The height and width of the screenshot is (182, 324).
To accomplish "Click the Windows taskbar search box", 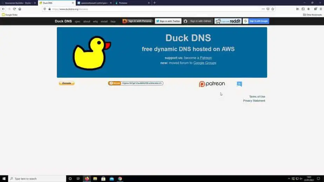I will click(x=37, y=178).
